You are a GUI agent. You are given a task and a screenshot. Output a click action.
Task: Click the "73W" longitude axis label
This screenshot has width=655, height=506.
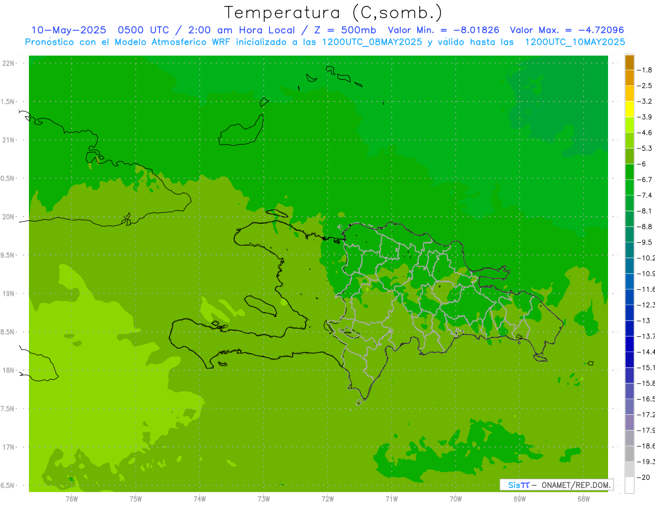coord(264,498)
